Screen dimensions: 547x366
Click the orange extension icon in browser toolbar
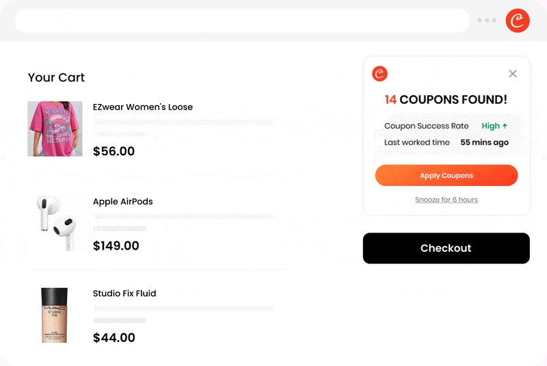(x=518, y=21)
